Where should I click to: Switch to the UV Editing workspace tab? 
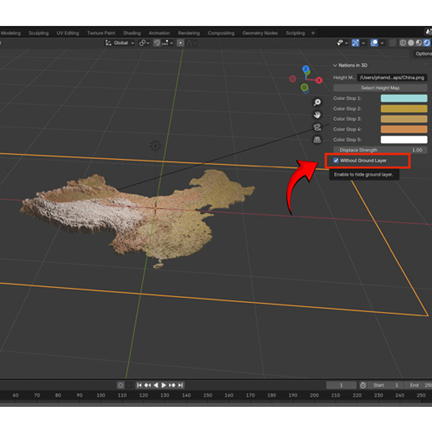tap(68, 33)
